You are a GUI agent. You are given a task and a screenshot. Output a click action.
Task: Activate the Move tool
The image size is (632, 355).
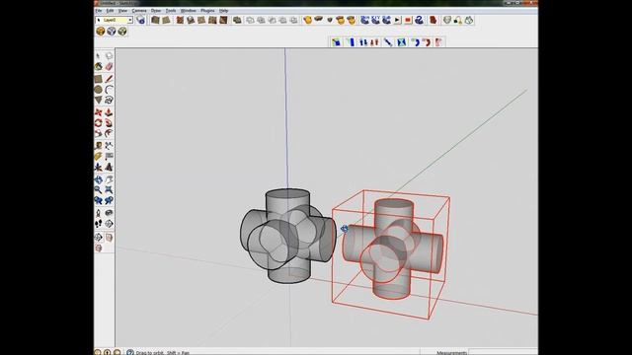pyautogui.click(x=99, y=112)
